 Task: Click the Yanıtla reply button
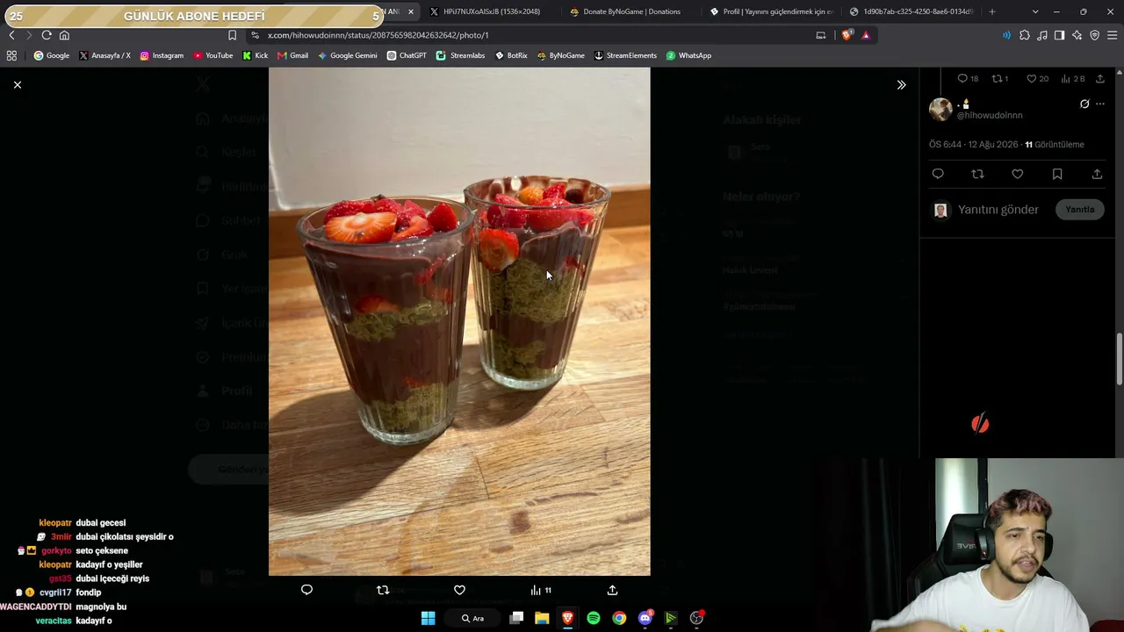point(1080,210)
